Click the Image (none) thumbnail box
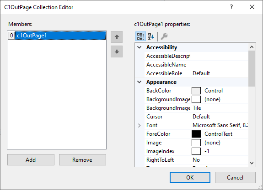Image resolution: width=263 pixels, height=190 pixels. tap(196, 143)
